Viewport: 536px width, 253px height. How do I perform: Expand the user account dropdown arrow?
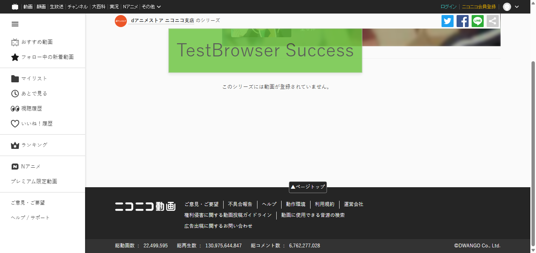tap(517, 7)
